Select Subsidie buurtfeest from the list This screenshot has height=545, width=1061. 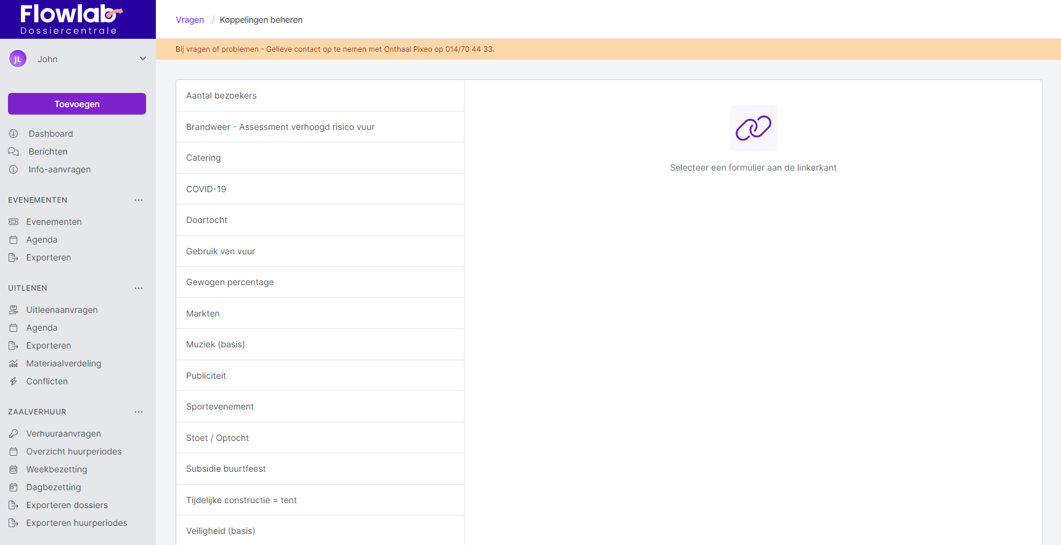point(320,469)
